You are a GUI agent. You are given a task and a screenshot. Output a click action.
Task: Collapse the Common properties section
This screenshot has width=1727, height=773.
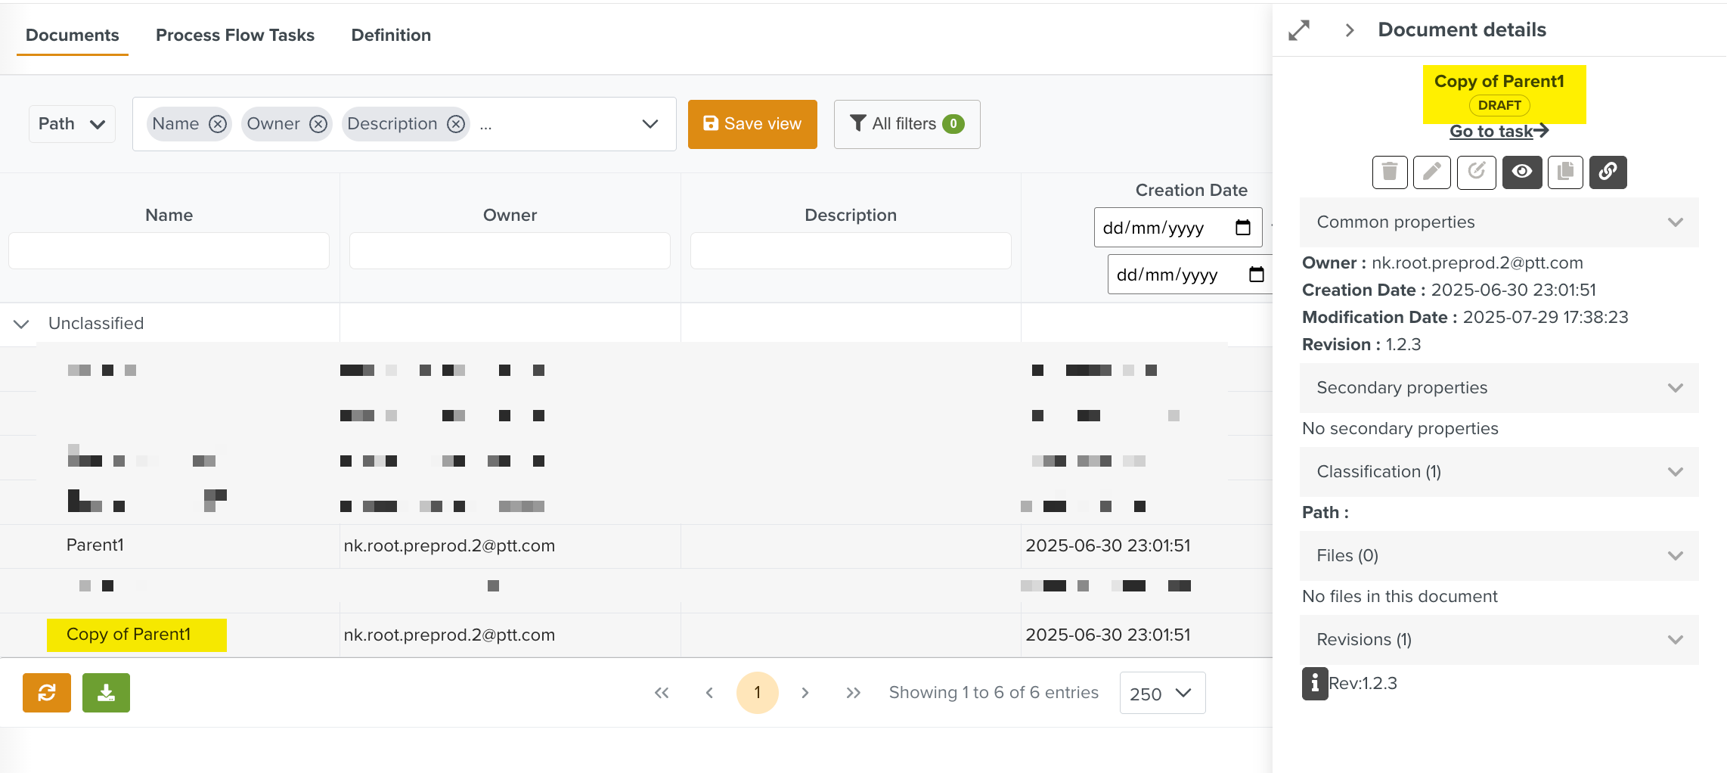coord(1675,222)
